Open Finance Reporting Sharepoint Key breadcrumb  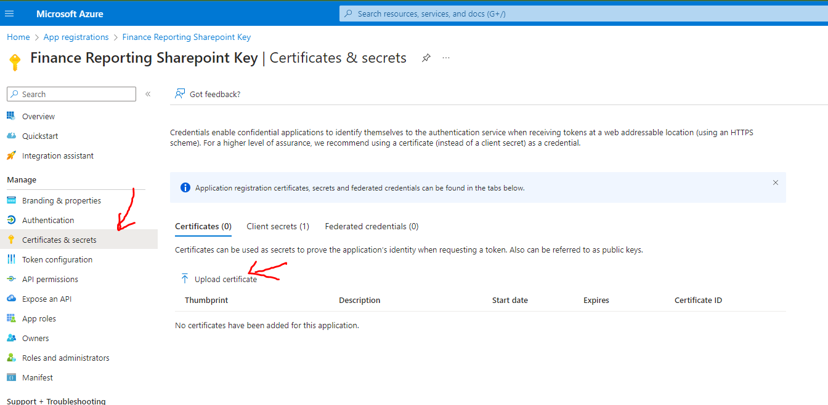click(x=187, y=37)
